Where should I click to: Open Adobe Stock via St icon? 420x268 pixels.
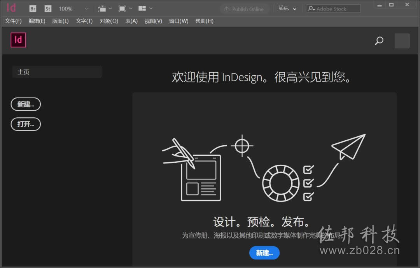[48, 9]
